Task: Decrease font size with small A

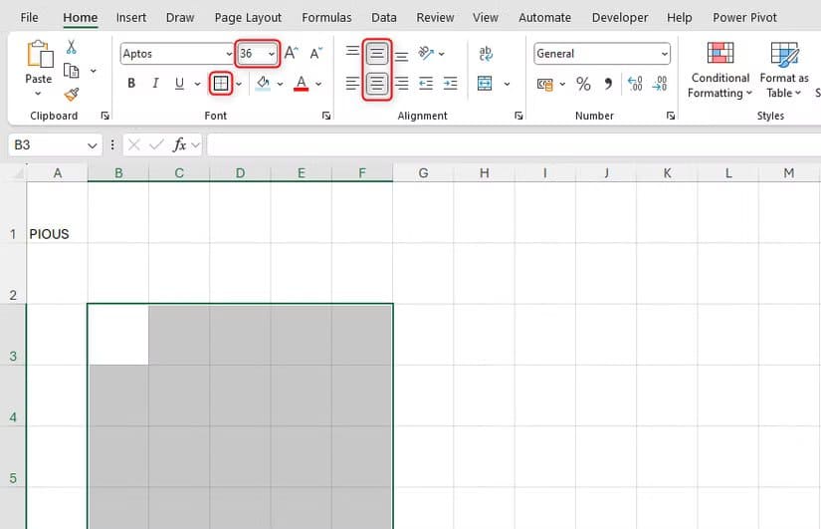Action: 315,53
